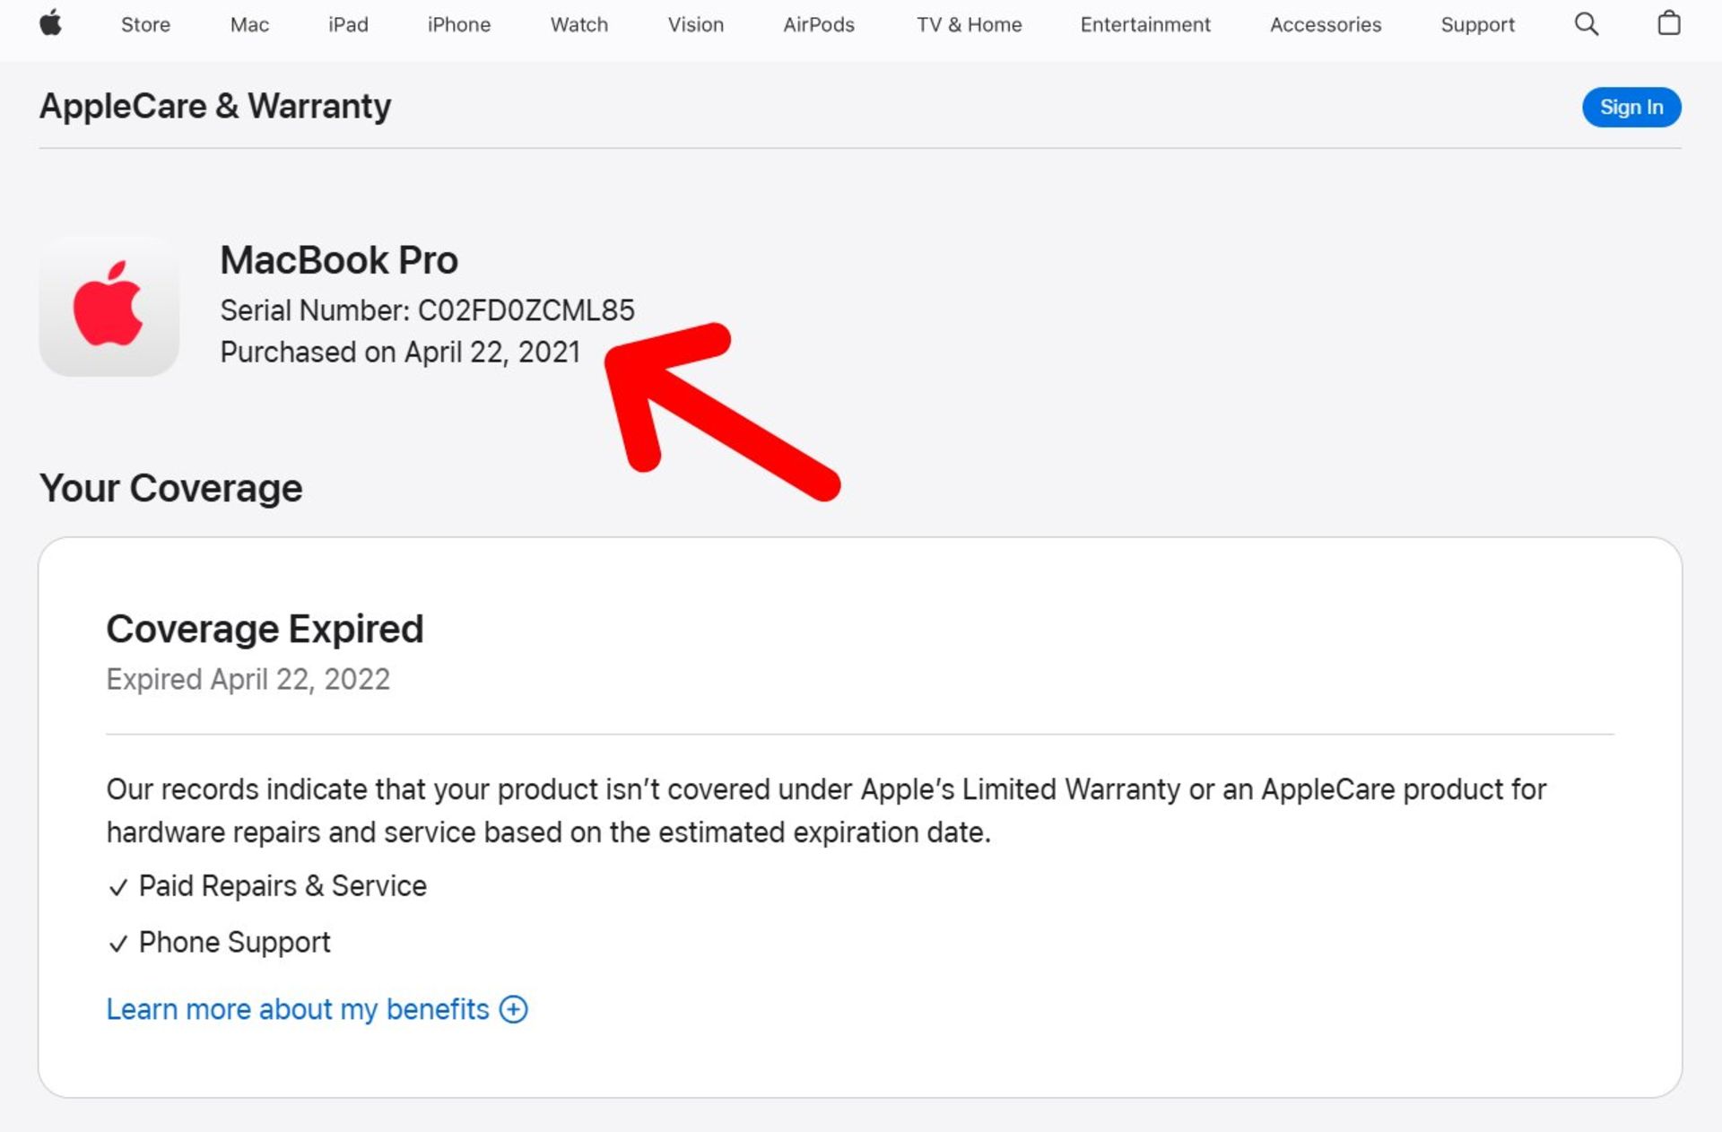This screenshot has width=1722, height=1132.
Task: Navigate to Vision in top bar
Action: [695, 24]
